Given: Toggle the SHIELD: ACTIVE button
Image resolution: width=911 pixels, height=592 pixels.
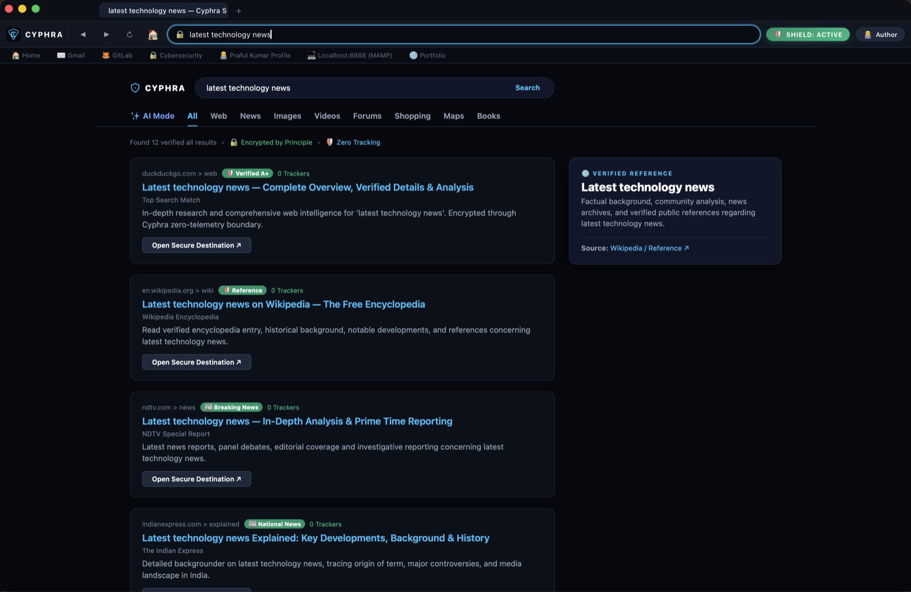Looking at the screenshot, I should click(x=807, y=34).
